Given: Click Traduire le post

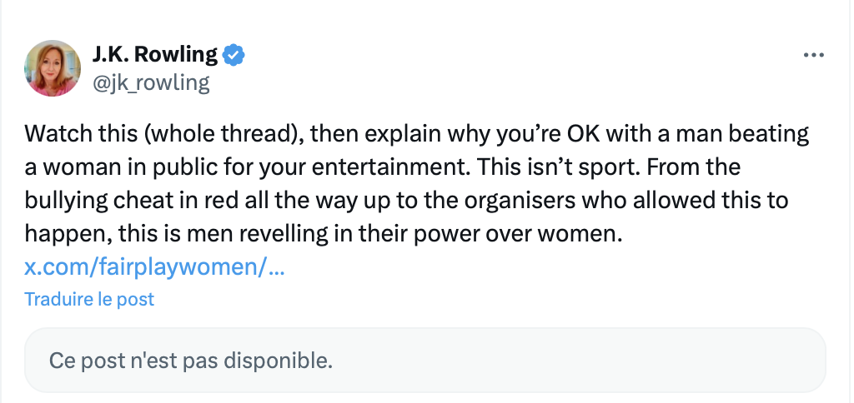Looking at the screenshot, I should coord(89,299).
